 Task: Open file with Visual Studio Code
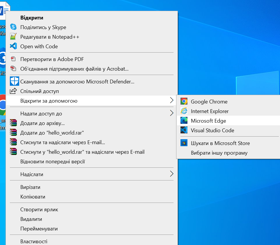(228, 130)
